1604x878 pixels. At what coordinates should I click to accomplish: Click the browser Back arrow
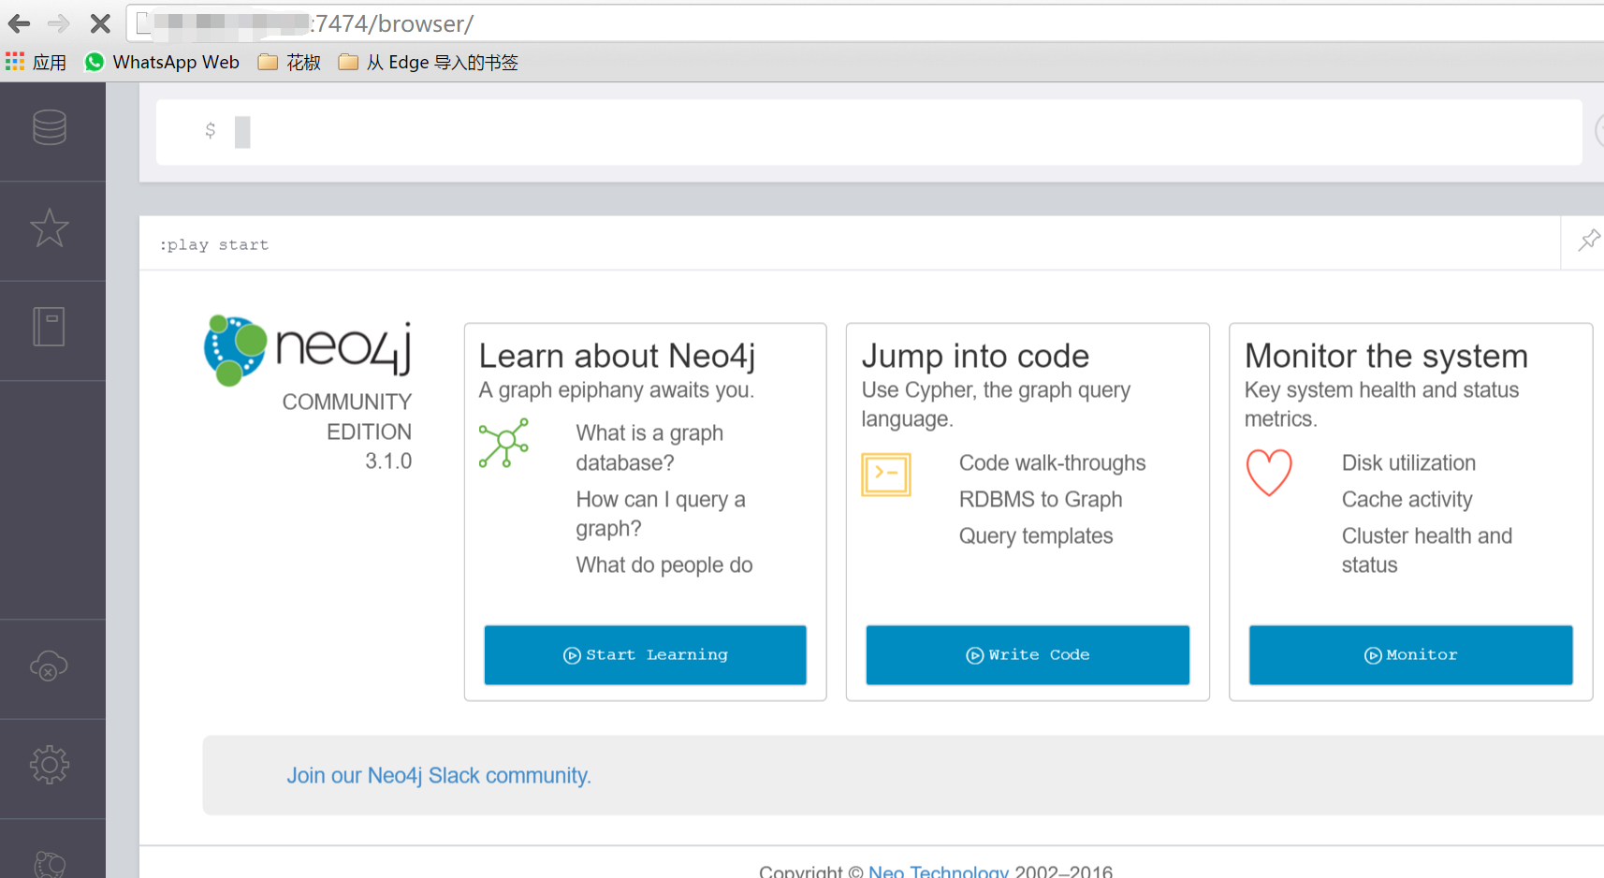pos(19,23)
